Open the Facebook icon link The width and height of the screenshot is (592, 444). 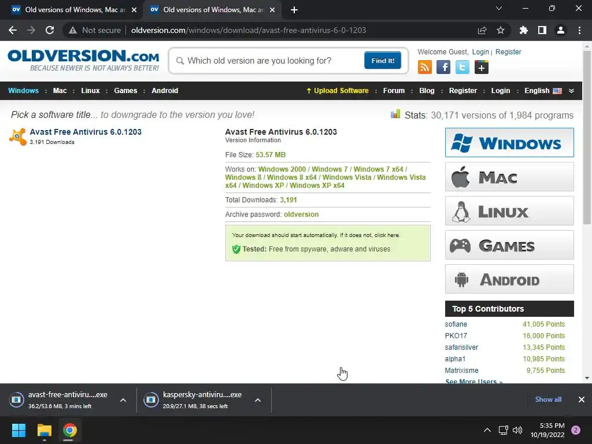pos(443,67)
